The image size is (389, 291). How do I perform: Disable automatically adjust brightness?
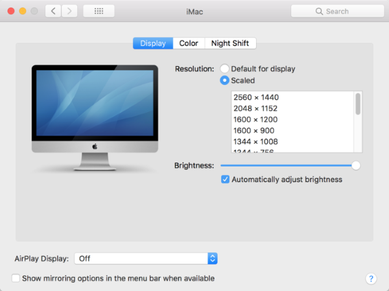pyautogui.click(x=225, y=180)
